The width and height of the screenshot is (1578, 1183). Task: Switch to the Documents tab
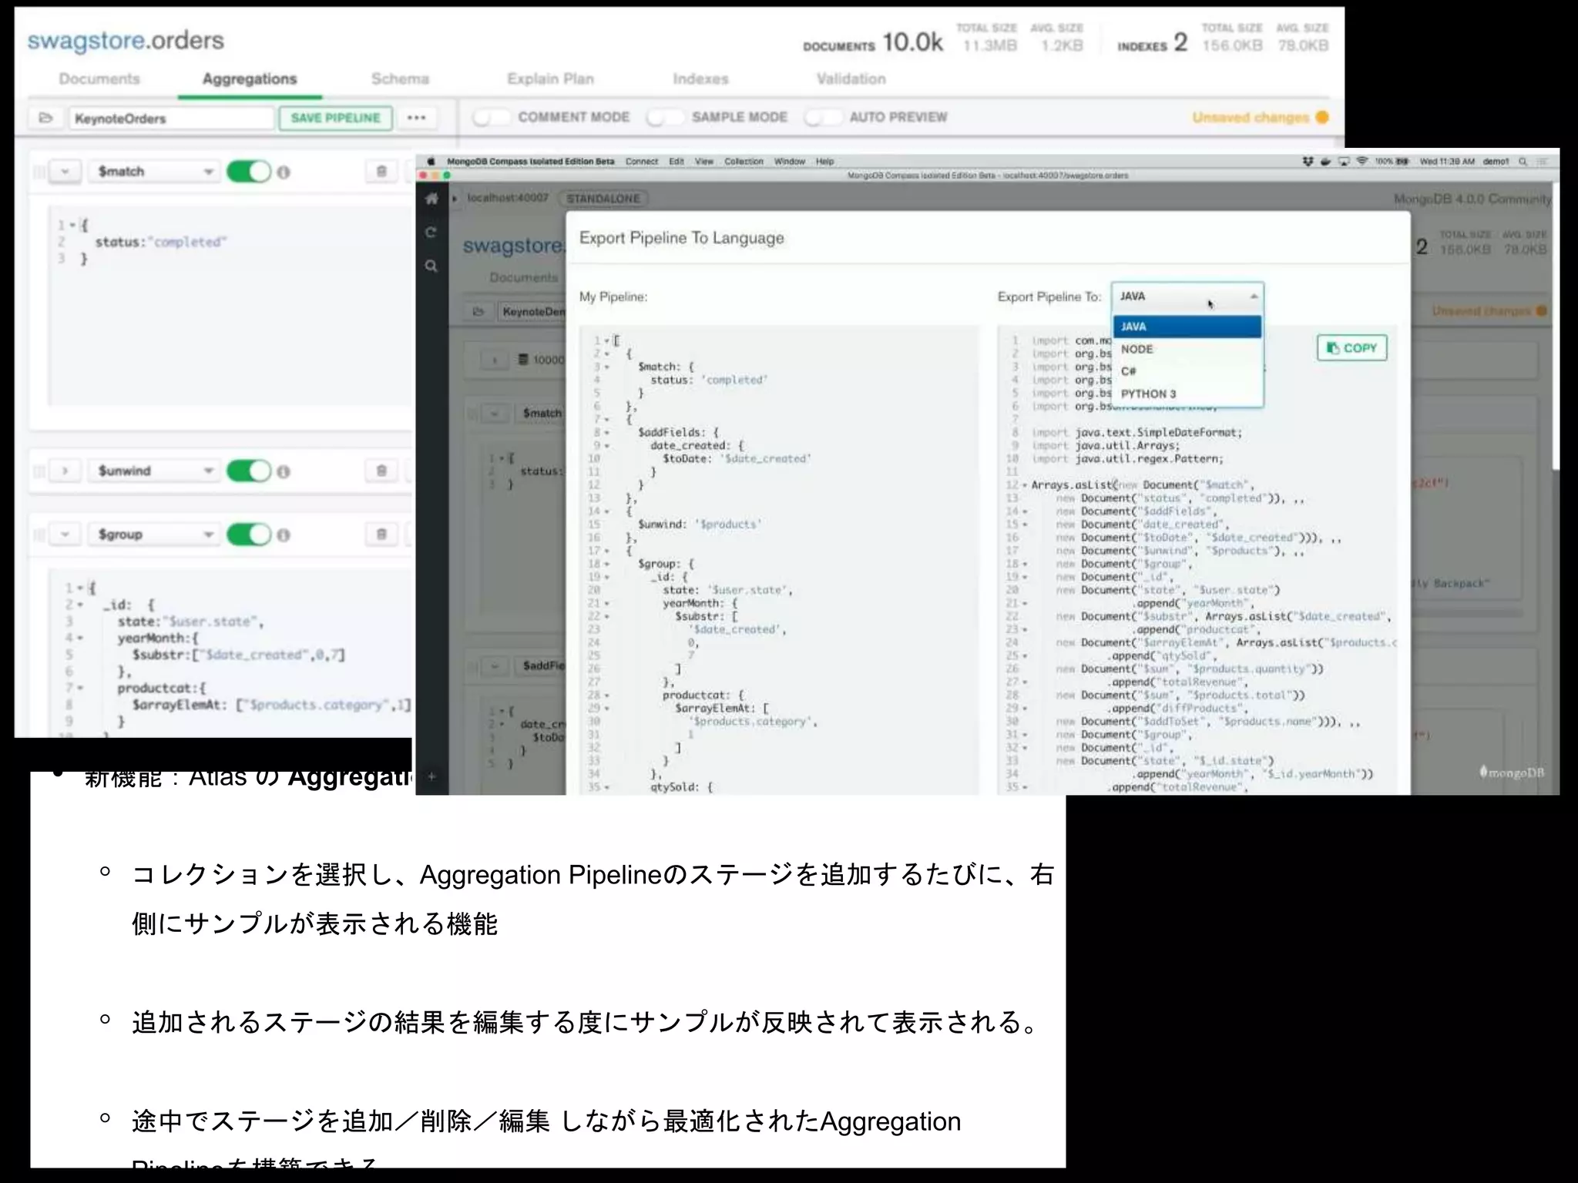pos(99,79)
